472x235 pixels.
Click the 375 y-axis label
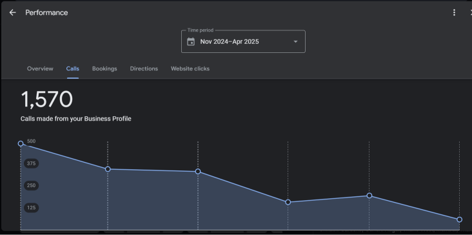point(32,163)
